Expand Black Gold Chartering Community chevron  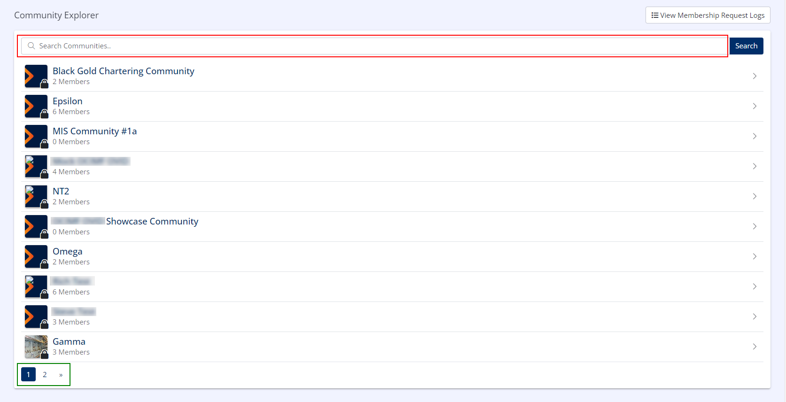pos(755,76)
